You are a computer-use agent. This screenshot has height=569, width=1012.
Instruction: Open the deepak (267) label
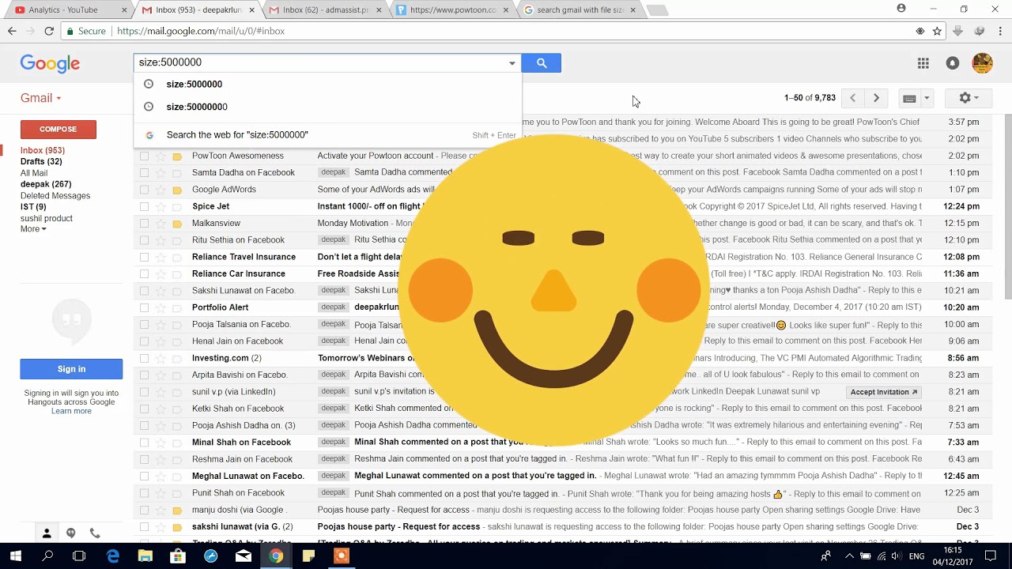(46, 184)
